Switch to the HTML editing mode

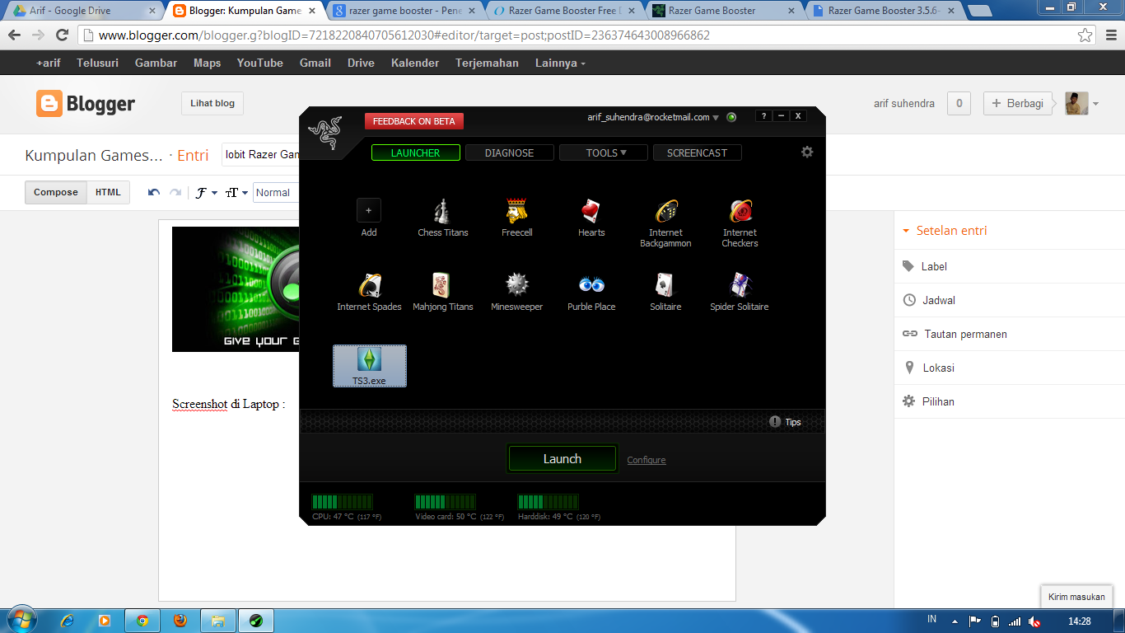click(108, 191)
